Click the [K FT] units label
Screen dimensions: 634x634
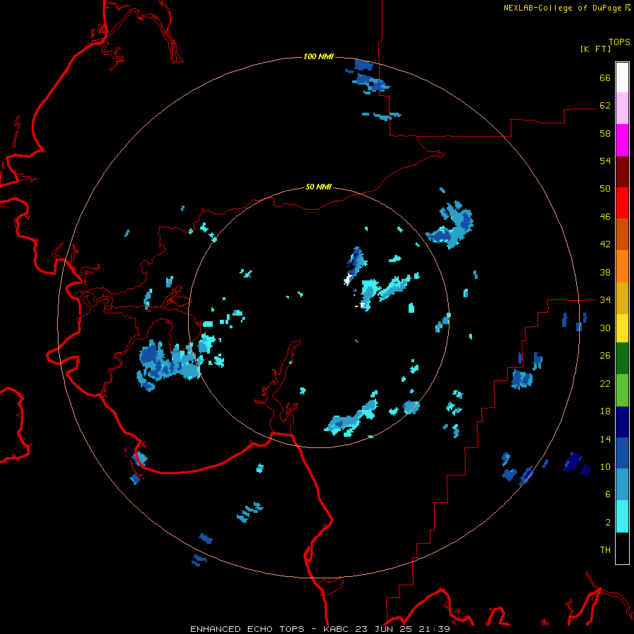(x=595, y=49)
